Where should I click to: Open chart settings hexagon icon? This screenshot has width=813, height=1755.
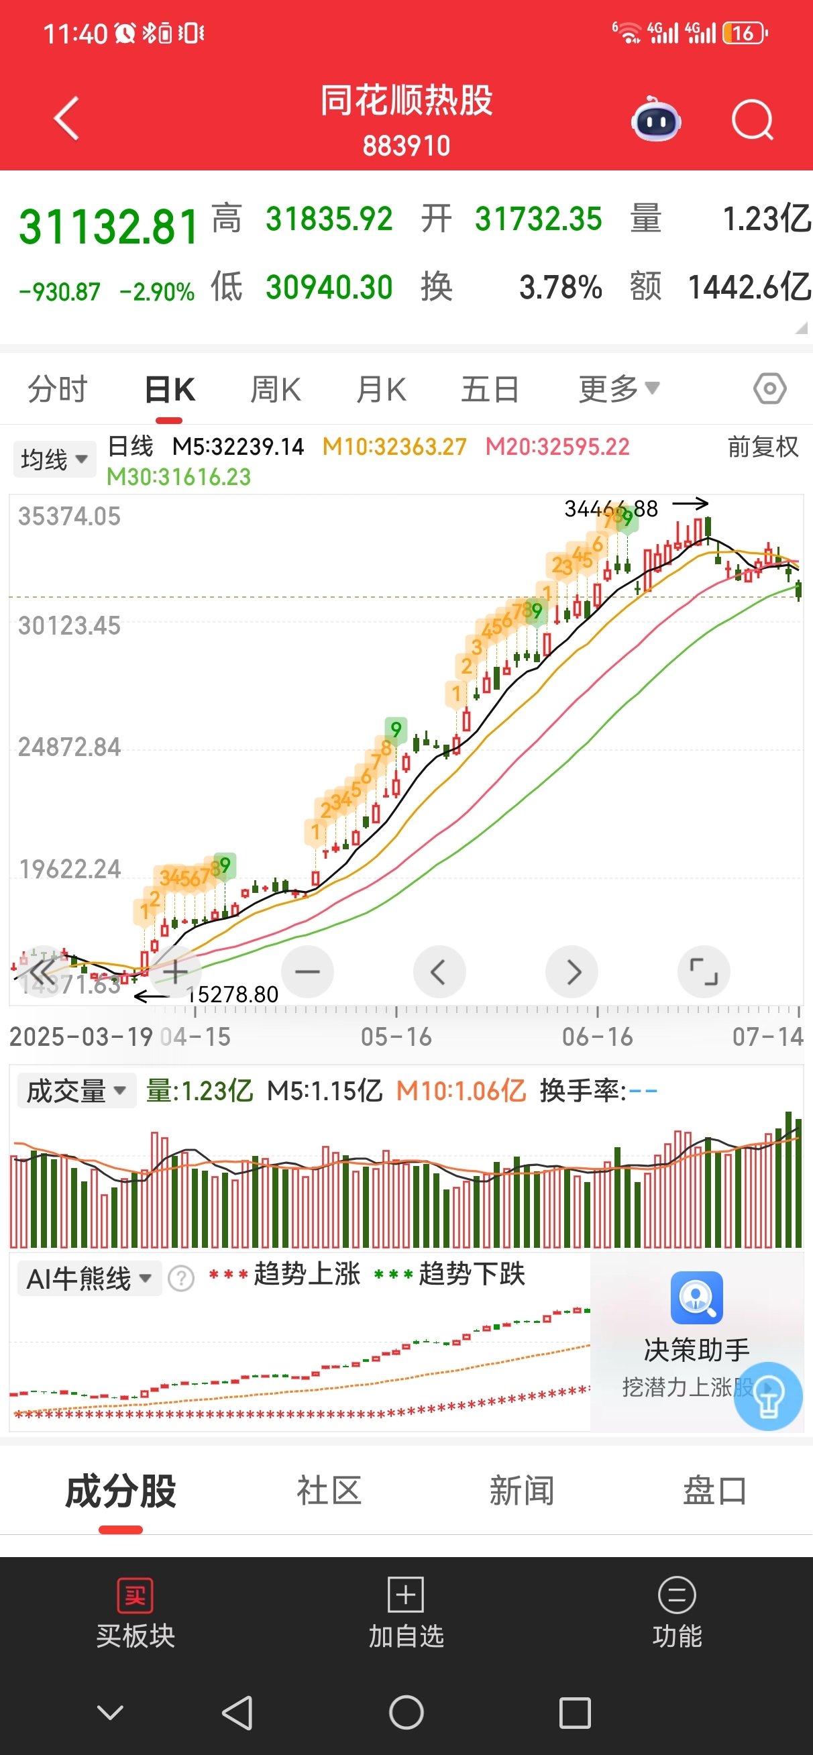[x=769, y=389]
